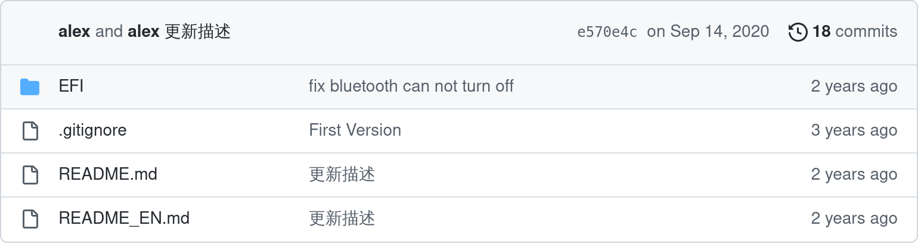Click the README.md file icon
918x244 pixels.
(x=30, y=174)
